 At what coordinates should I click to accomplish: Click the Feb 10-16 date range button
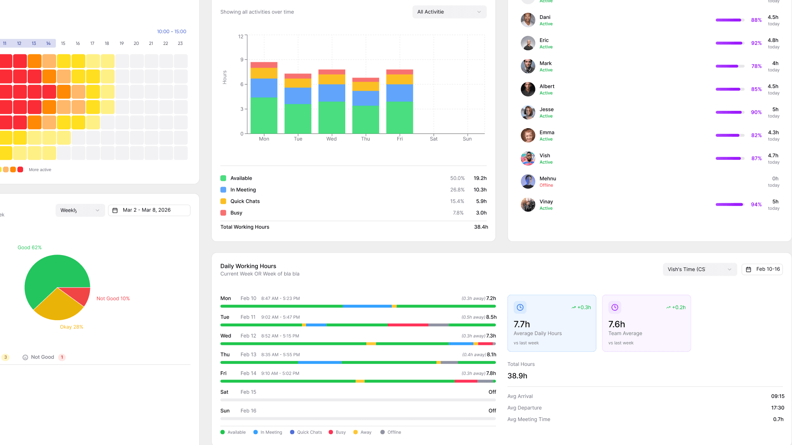(762, 269)
